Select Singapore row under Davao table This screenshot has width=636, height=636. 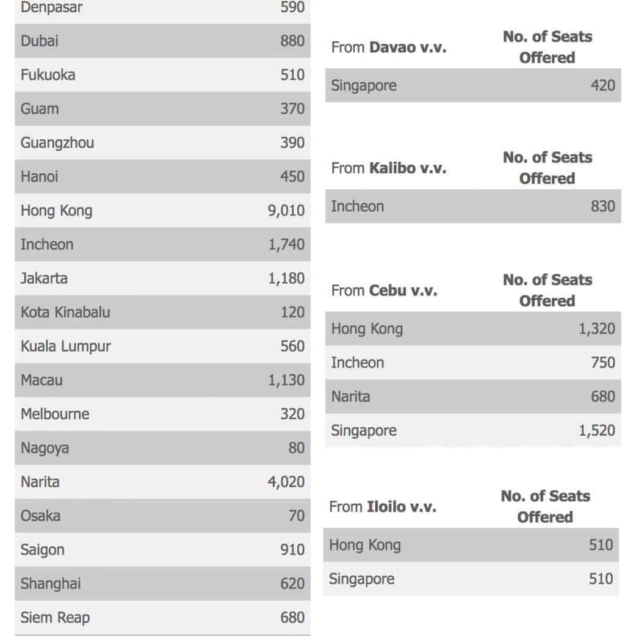pyautogui.click(x=472, y=85)
